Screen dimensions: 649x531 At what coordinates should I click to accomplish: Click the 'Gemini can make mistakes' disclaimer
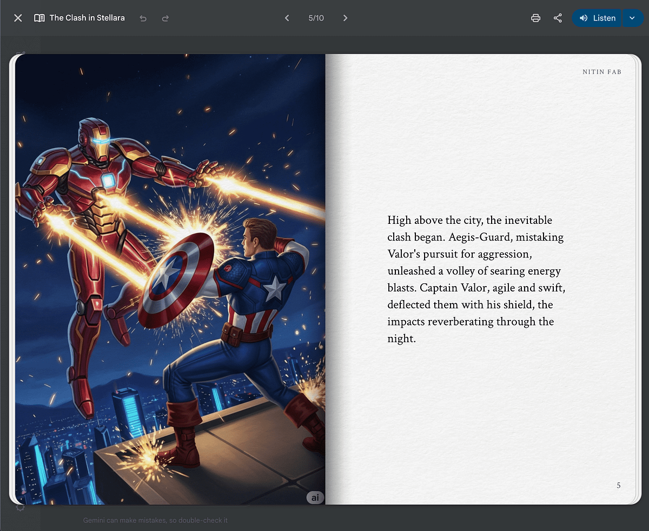155,520
